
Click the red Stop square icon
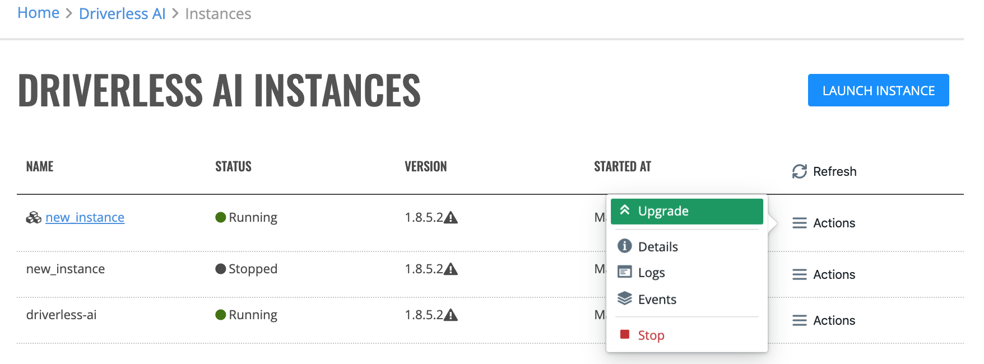point(624,334)
